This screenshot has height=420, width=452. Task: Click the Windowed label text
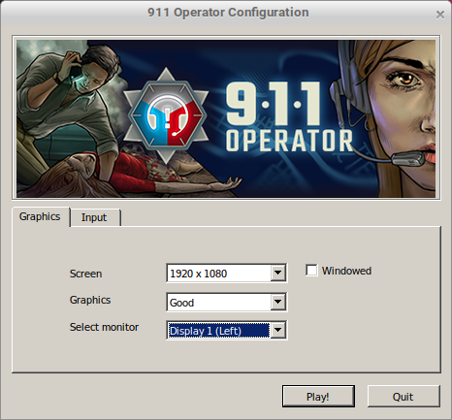tap(346, 271)
